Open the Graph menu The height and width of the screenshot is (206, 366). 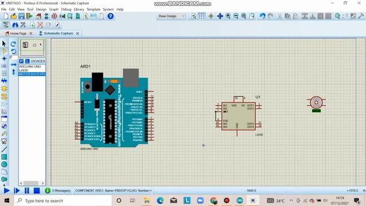pyautogui.click(x=54, y=9)
